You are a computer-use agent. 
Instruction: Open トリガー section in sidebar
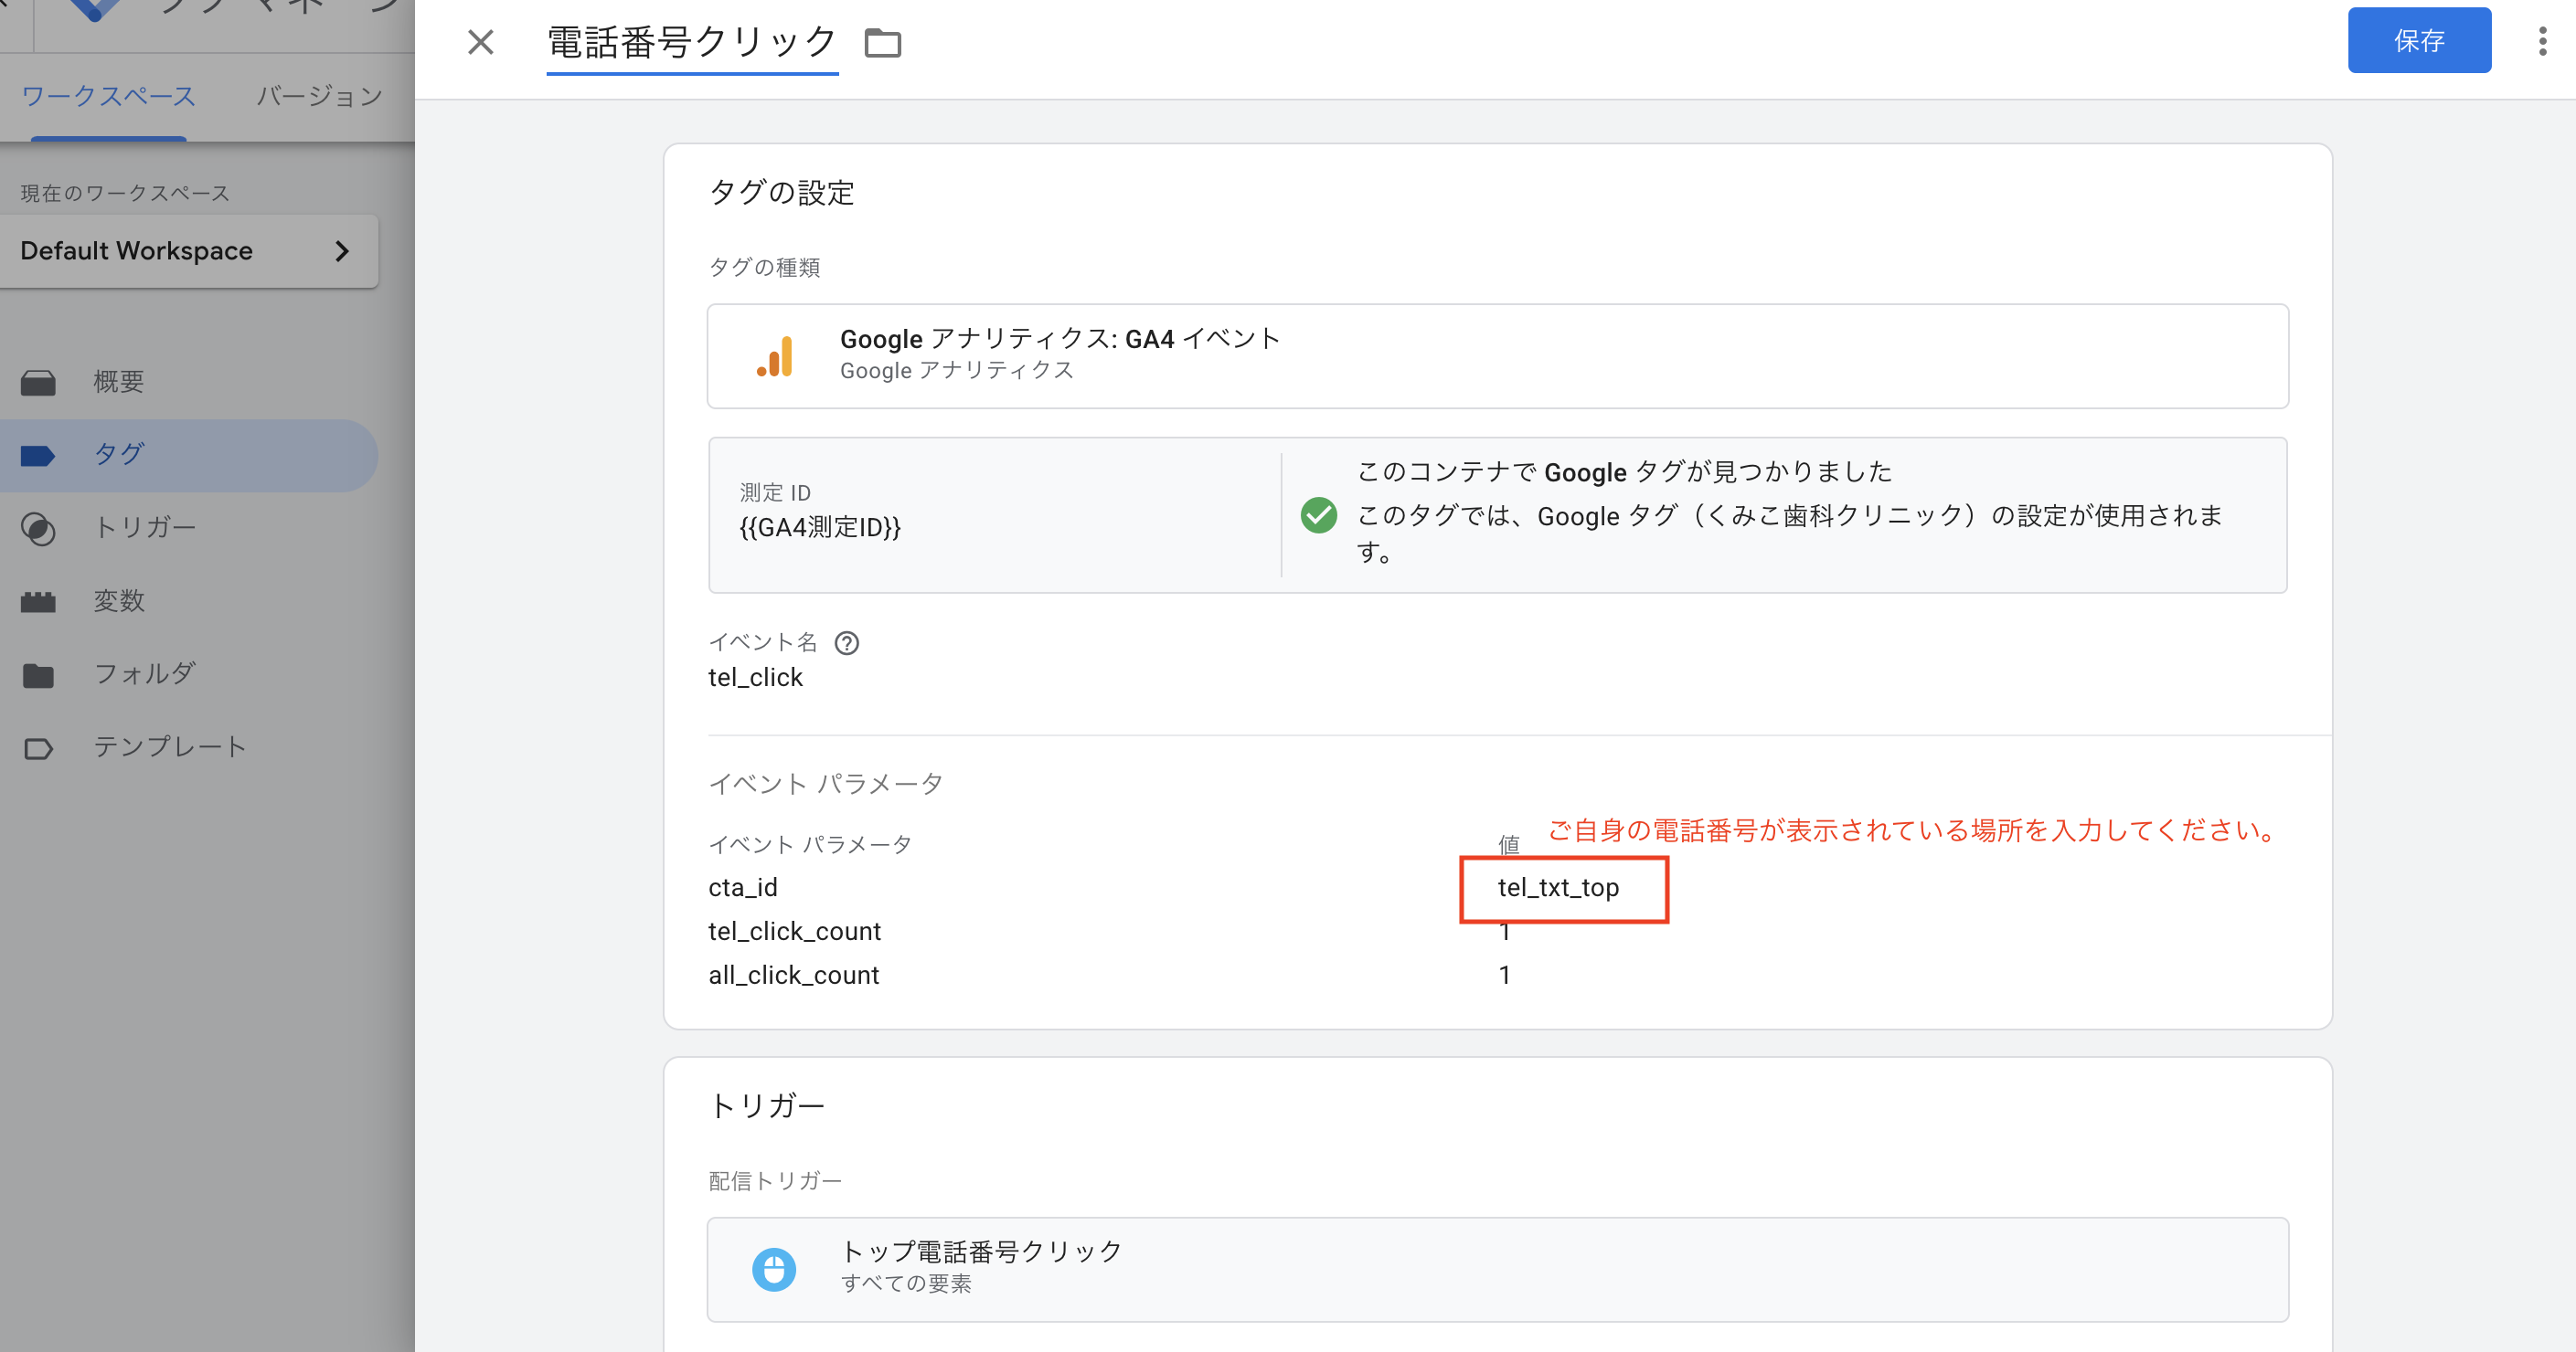144,528
